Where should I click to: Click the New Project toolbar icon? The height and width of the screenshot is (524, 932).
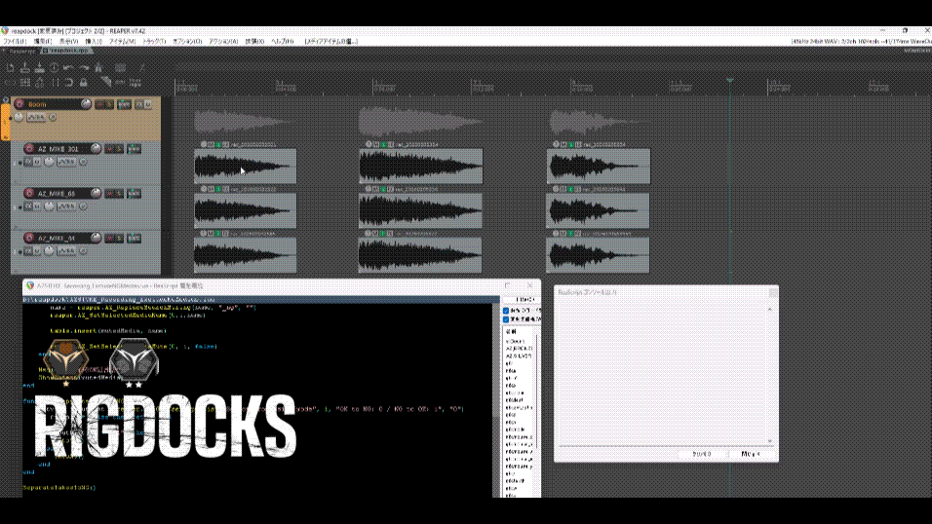point(10,68)
